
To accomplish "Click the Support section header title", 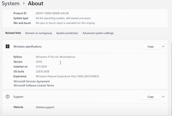I will (x=18, y=97).
